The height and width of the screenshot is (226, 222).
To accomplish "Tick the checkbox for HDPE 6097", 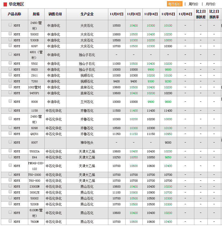I will [x=10, y=45].
